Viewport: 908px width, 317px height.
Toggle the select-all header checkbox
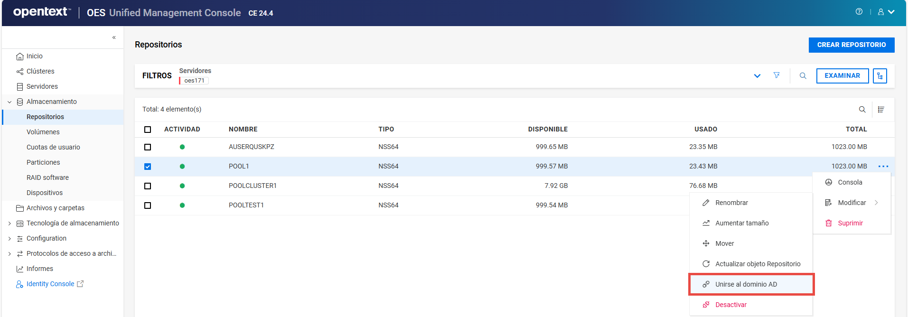click(148, 130)
